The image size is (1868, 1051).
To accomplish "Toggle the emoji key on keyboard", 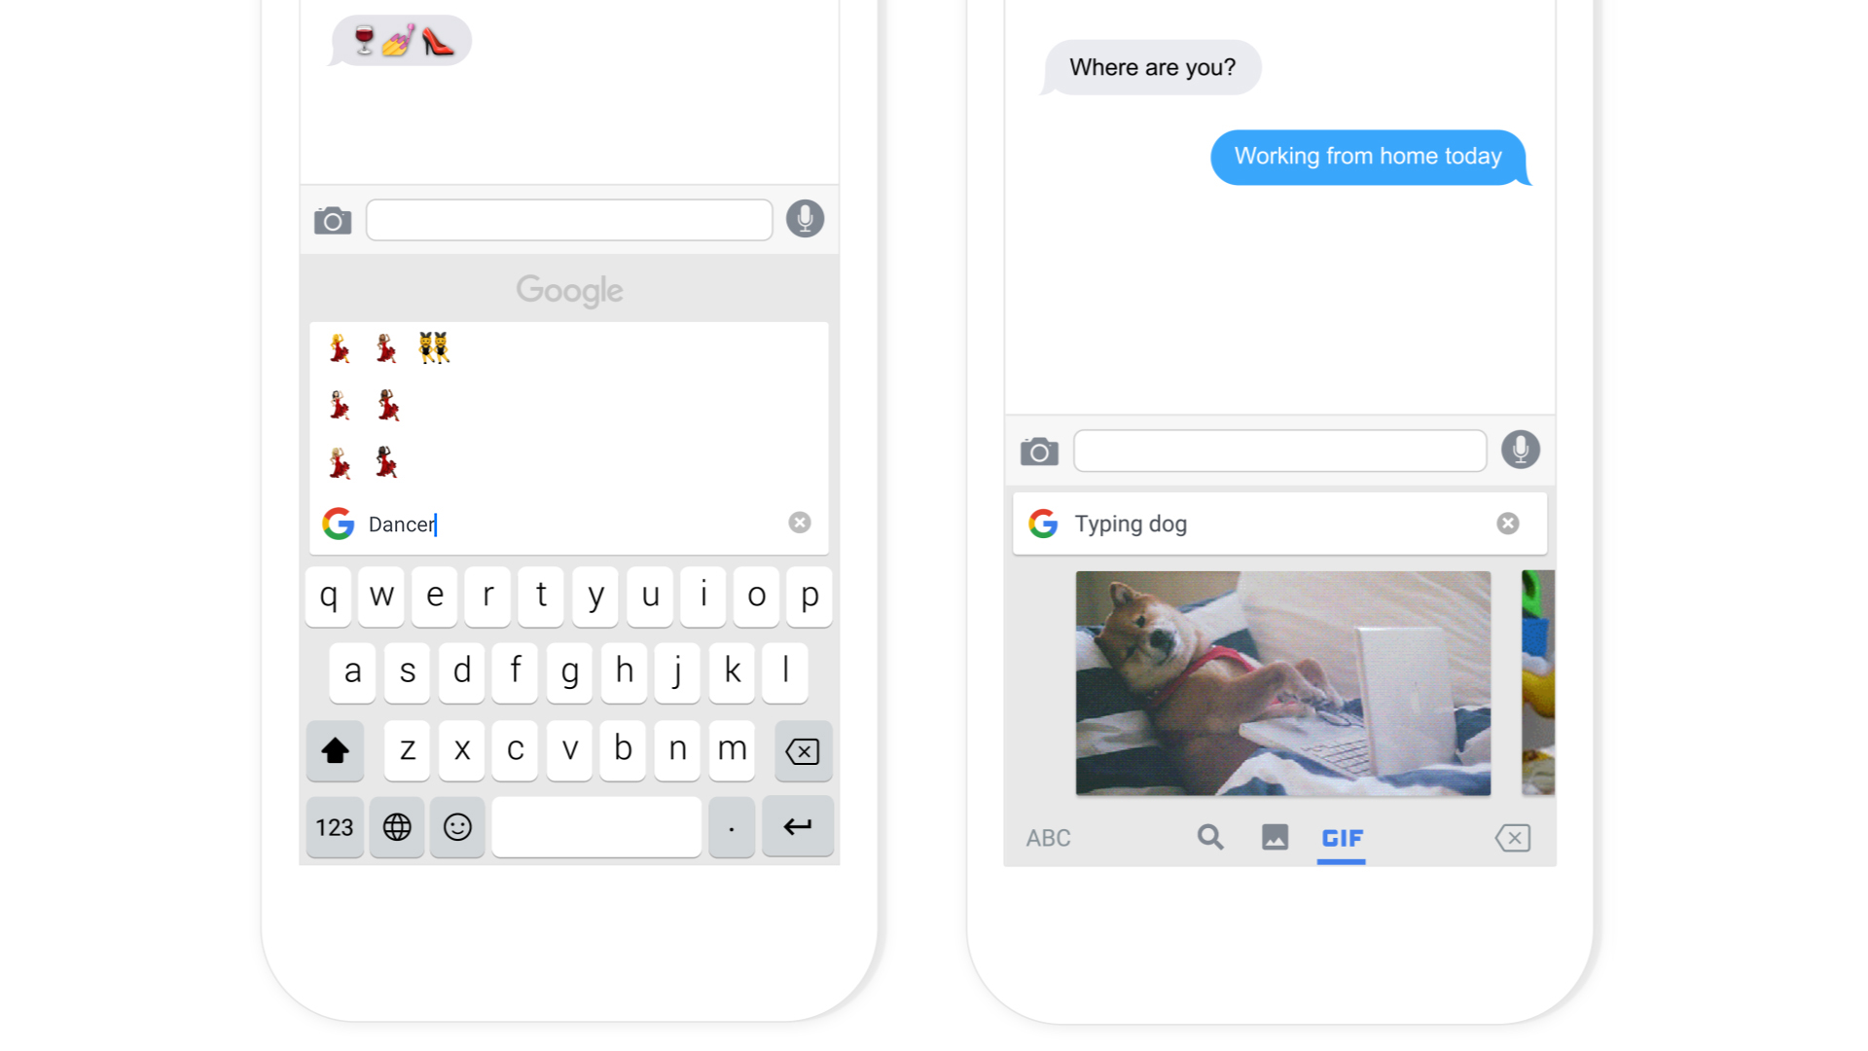I will (456, 826).
